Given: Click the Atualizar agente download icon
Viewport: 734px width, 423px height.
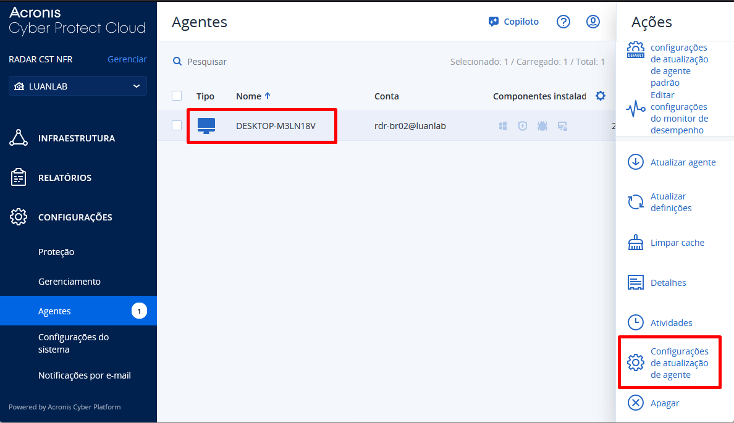Looking at the screenshot, I should coord(635,162).
